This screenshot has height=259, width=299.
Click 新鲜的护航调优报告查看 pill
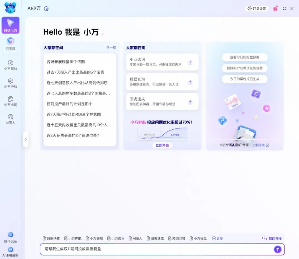[245, 68]
